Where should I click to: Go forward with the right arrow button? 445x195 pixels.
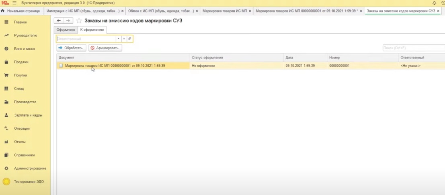pyautogui.click(x=68, y=20)
